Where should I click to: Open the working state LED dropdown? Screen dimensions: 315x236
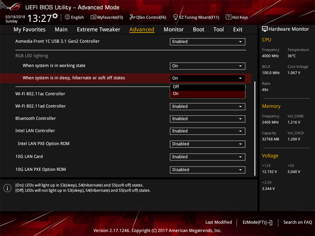point(207,66)
